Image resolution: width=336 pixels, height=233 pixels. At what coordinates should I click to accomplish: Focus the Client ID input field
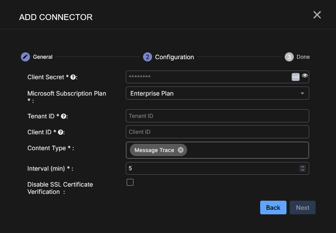pos(217,132)
